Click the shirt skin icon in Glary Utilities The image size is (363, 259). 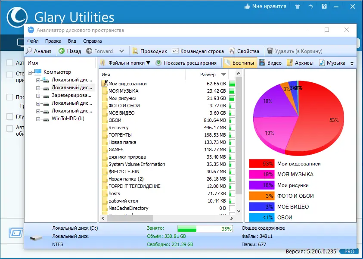(x=298, y=6)
